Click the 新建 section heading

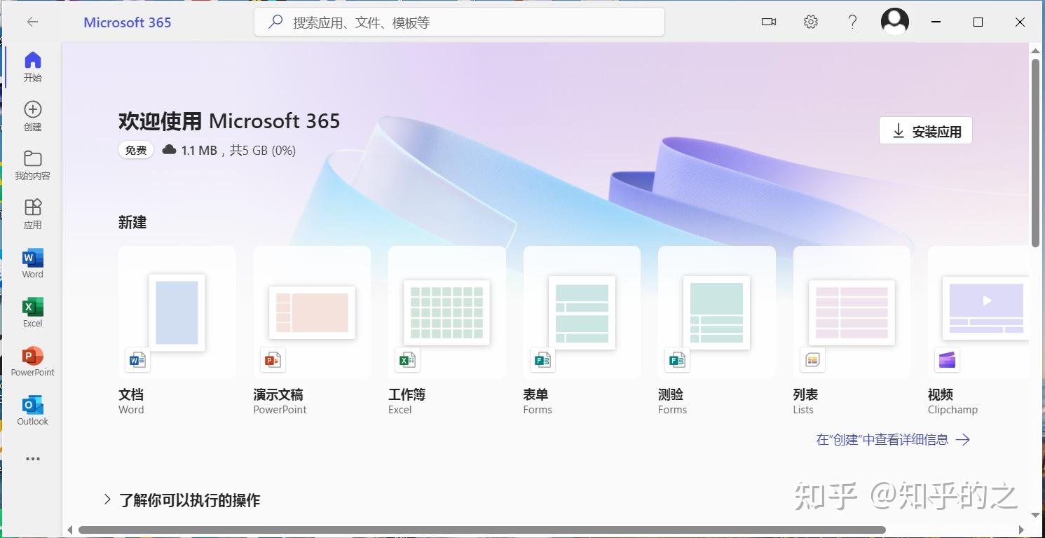[x=132, y=223]
